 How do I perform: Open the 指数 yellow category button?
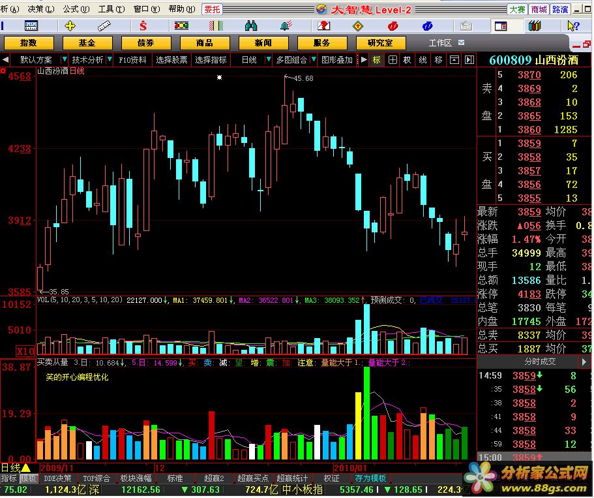point(29,43)
